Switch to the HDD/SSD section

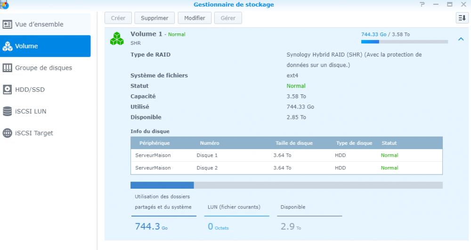(30, 90)
